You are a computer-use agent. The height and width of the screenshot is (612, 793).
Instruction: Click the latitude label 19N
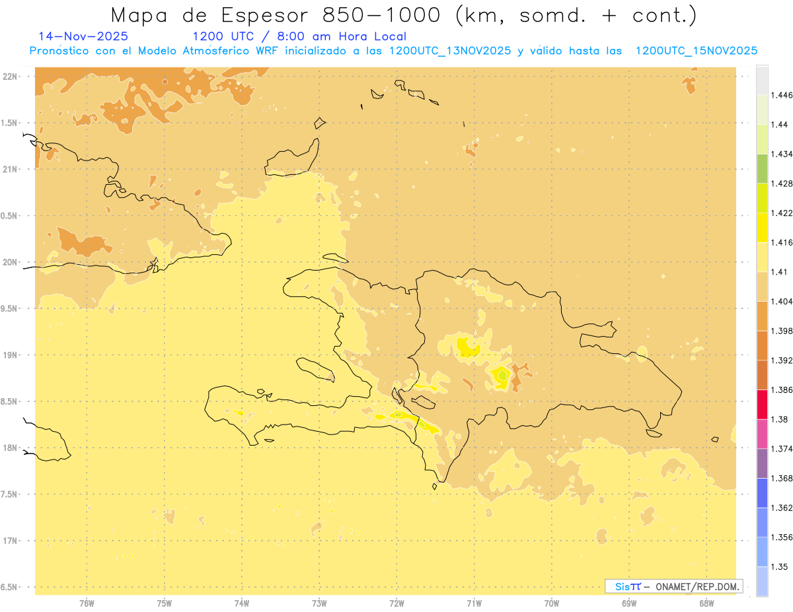[10, 355]
